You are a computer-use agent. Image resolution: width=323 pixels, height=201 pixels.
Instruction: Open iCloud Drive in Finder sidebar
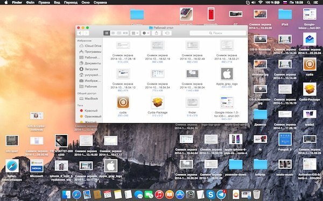(90, 46)
